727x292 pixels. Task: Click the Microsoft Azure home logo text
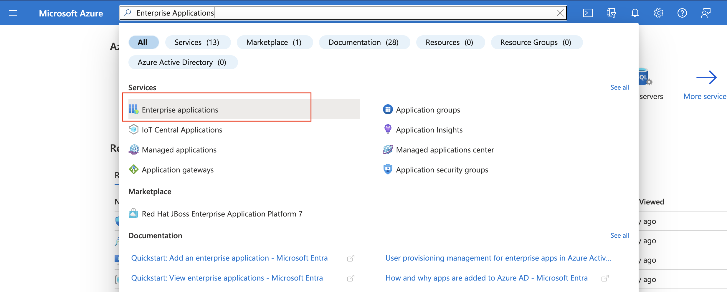tap(71, 13)
